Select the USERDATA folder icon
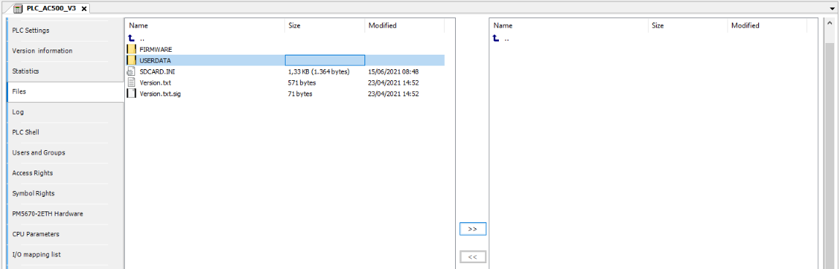The image size is (840, 269). 131,61
